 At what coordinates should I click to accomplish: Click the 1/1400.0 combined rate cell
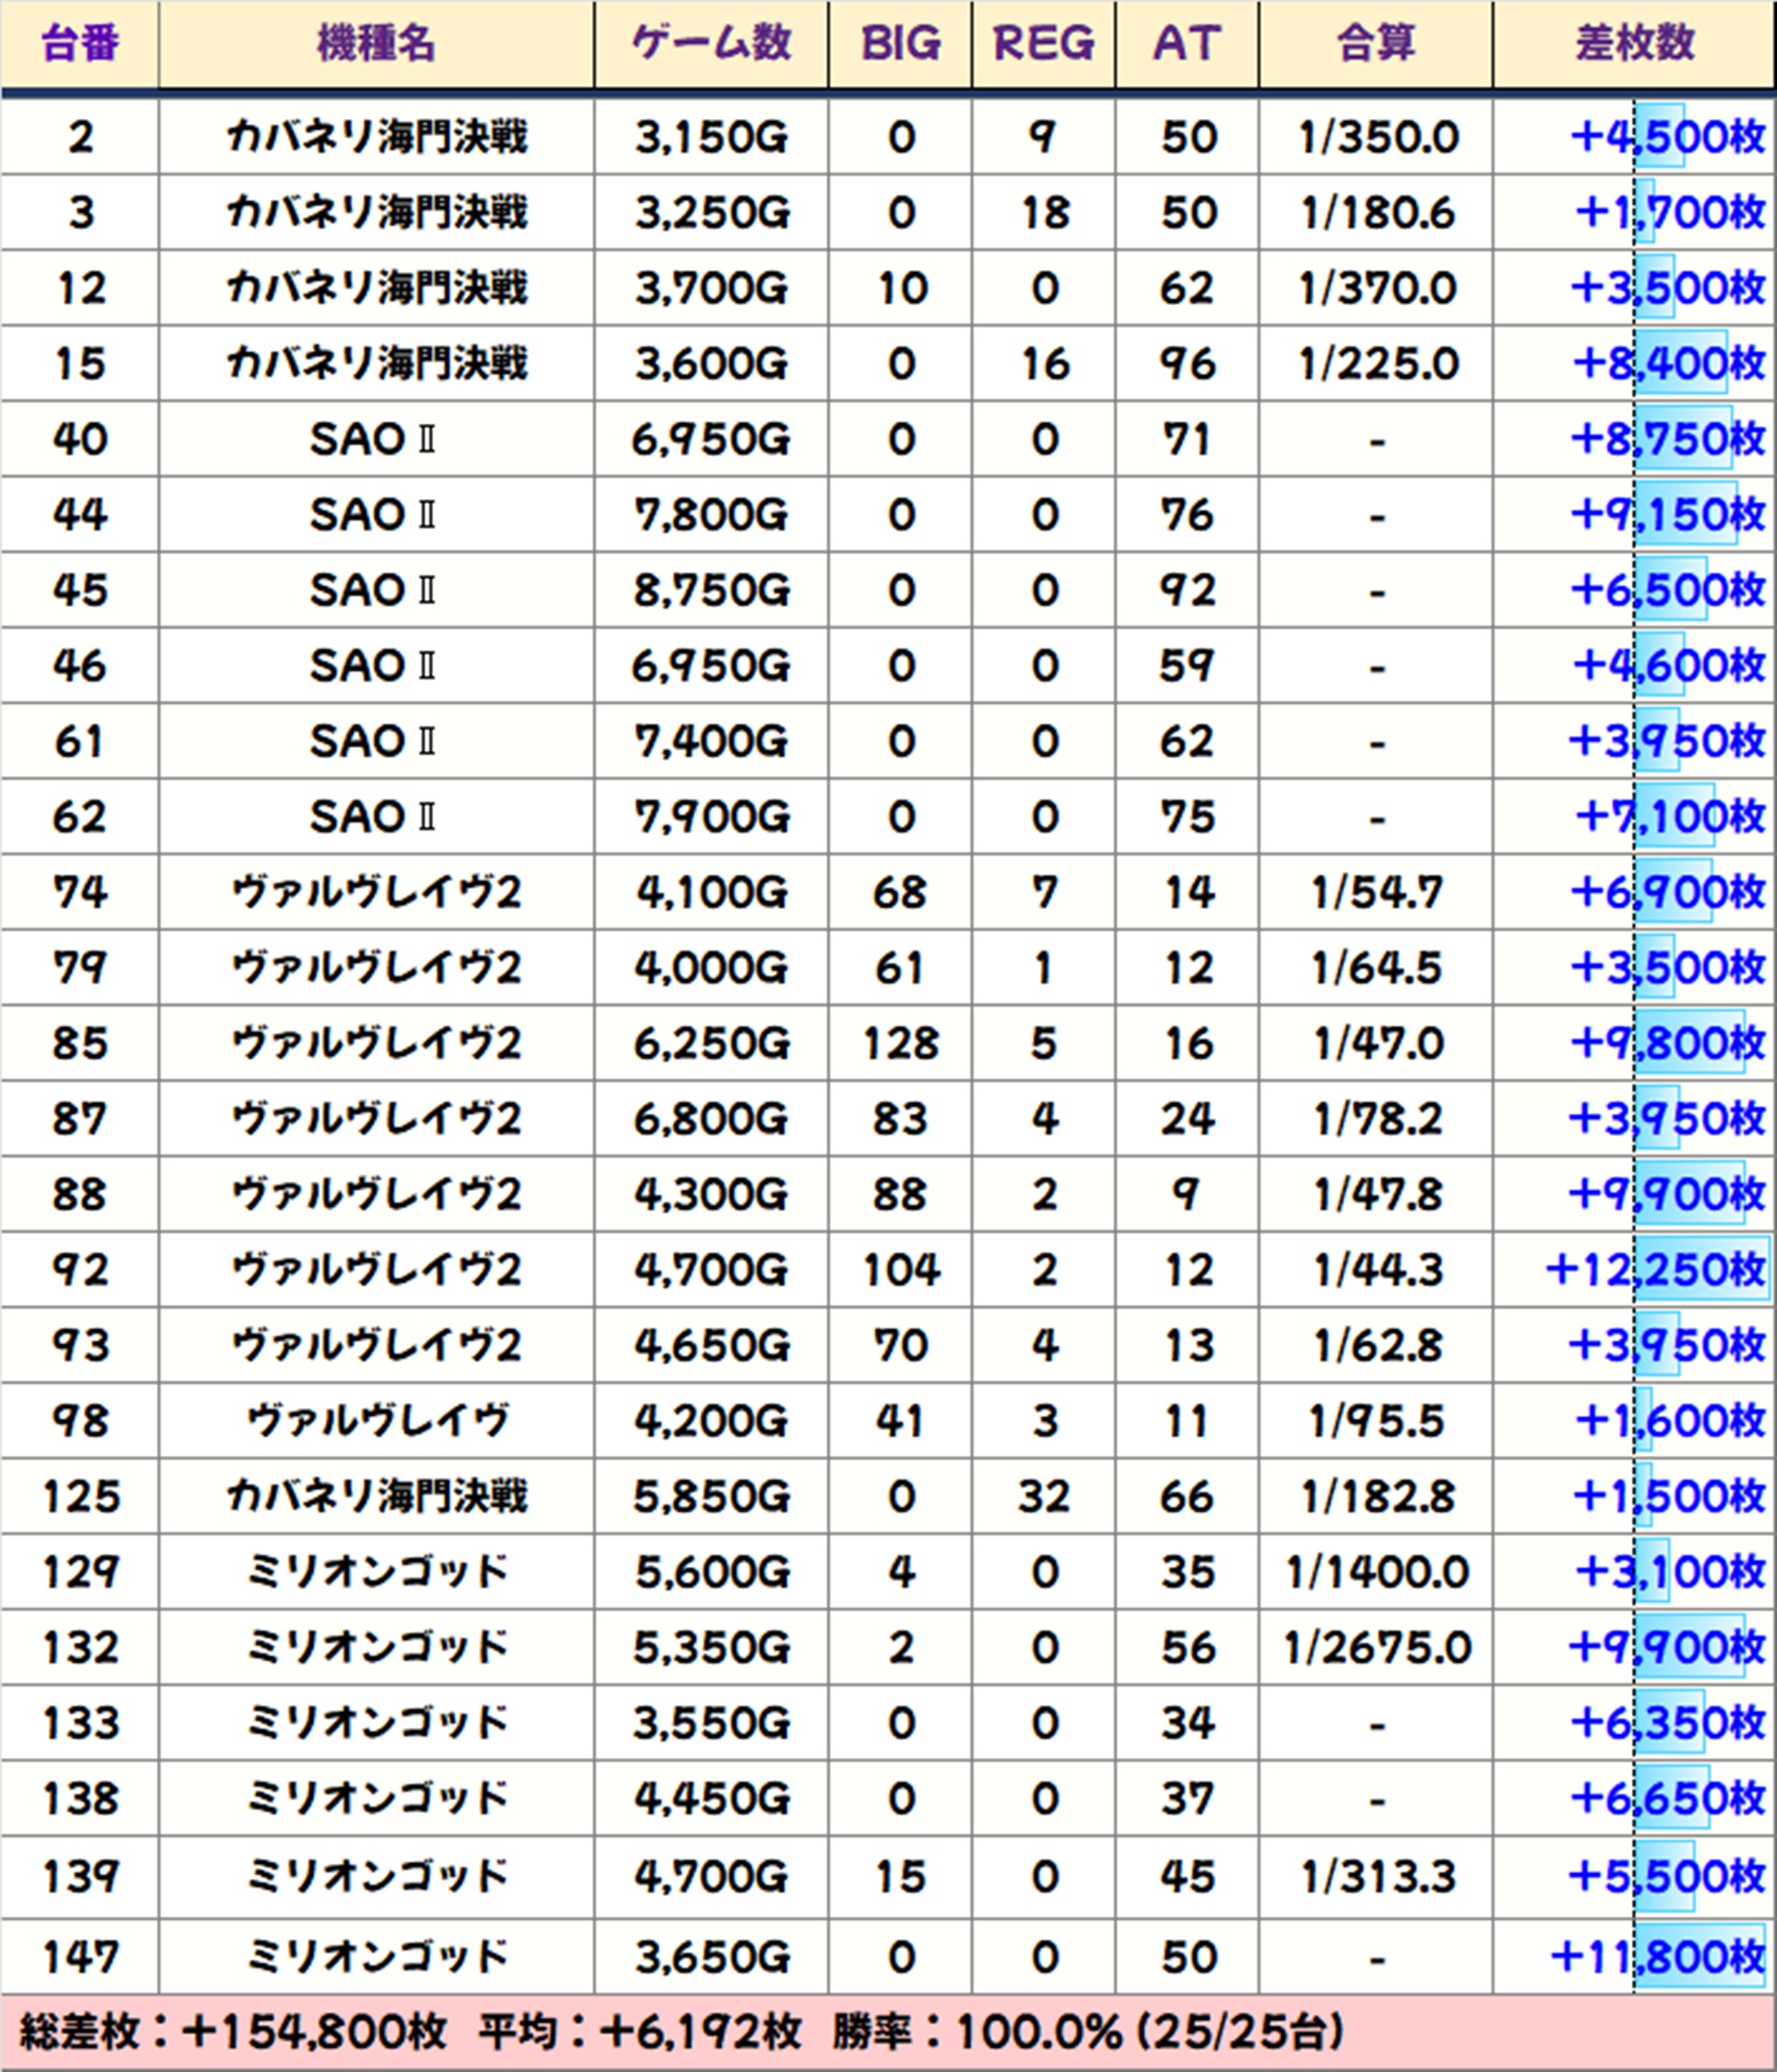tap(1377, 1572)
